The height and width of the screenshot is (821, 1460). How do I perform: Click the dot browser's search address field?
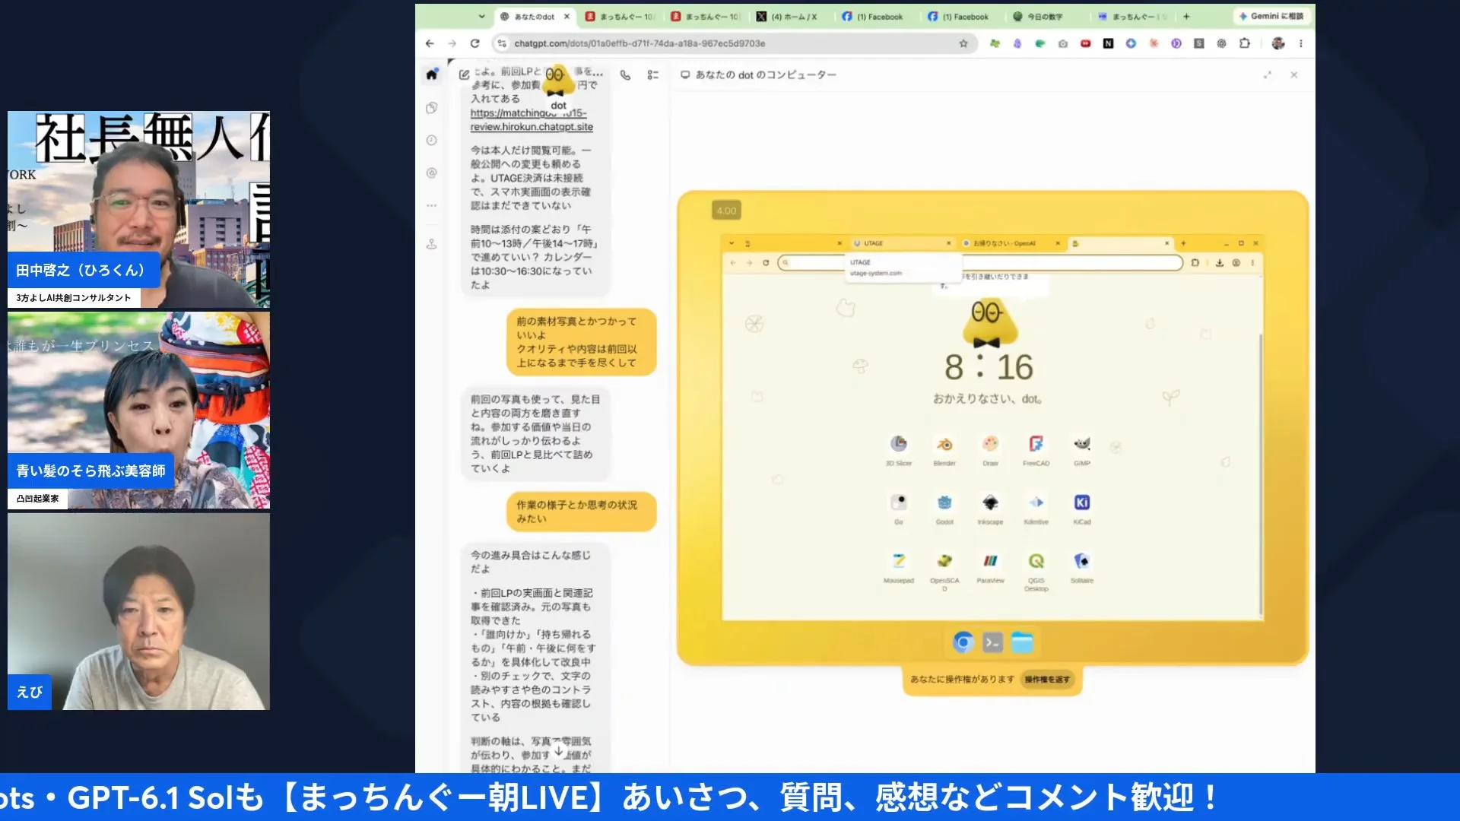point(980,263)
